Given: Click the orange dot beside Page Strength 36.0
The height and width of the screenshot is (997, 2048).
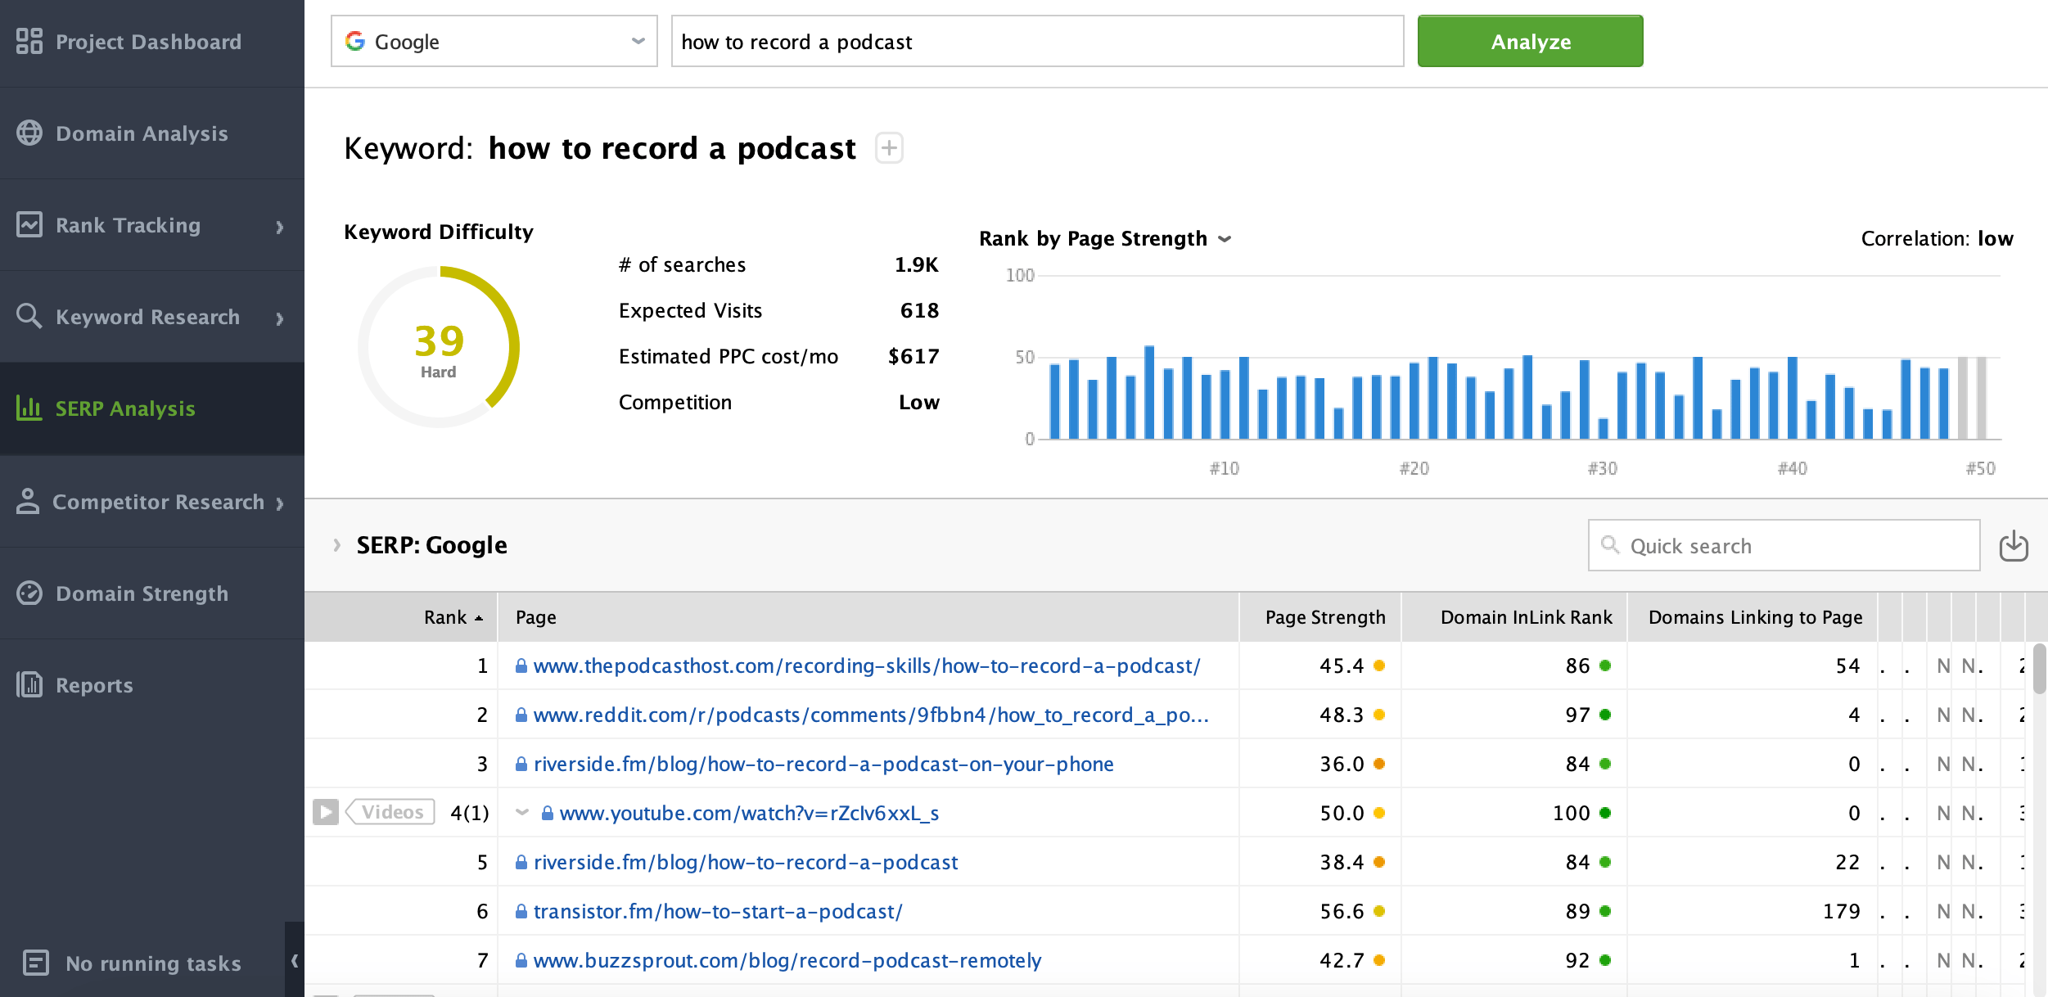Looking at the screenshot, I should (x=1379, y=764).
